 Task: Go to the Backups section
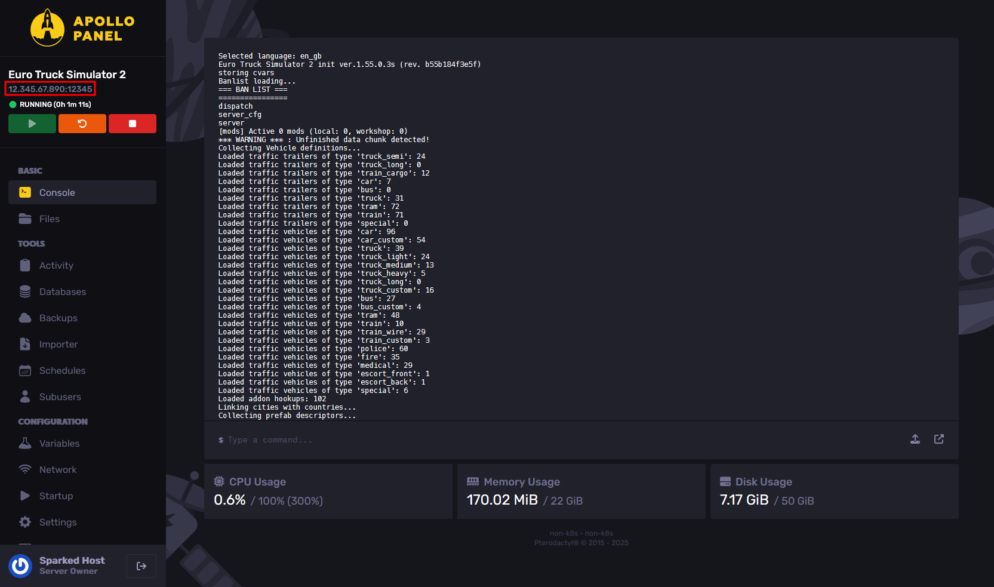pos(82,318)
